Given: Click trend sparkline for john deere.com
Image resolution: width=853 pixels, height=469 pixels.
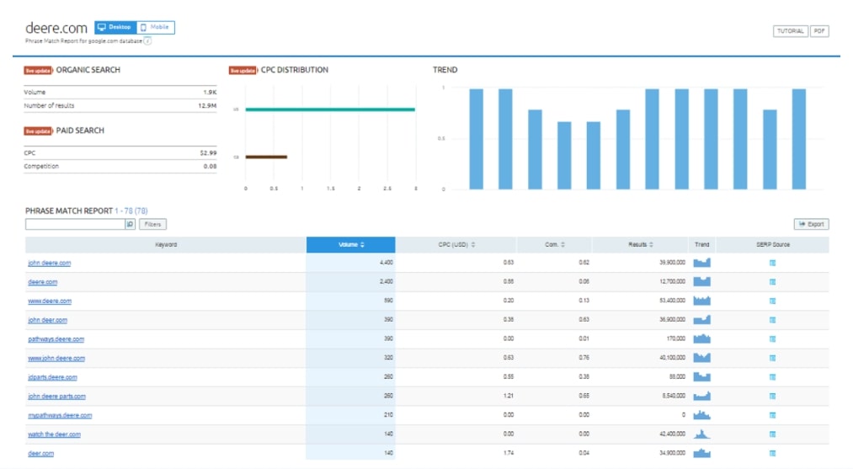Looking at the screenshot, I should (701, 263).
